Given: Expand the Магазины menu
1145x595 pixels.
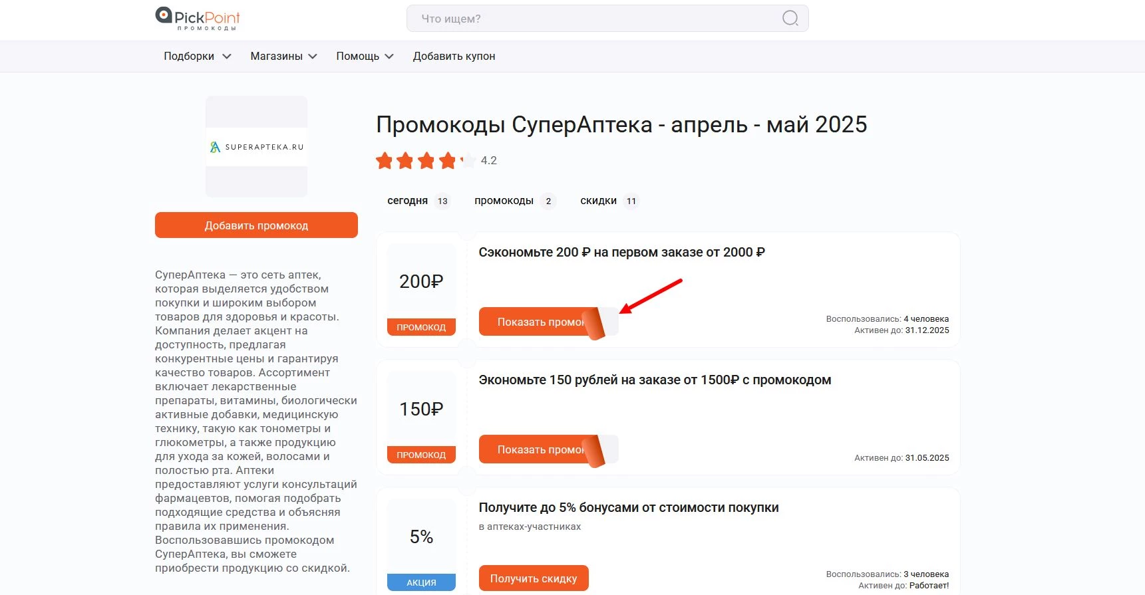Looking at the screenshot, I should 283,57.
